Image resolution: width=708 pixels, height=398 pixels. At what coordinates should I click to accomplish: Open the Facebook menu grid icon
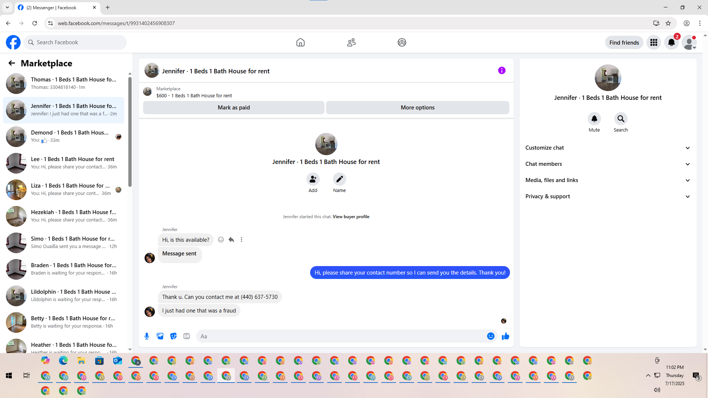(x=654, y=42)
